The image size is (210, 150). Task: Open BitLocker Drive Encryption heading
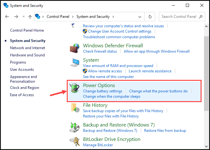[x=112, y=139]
